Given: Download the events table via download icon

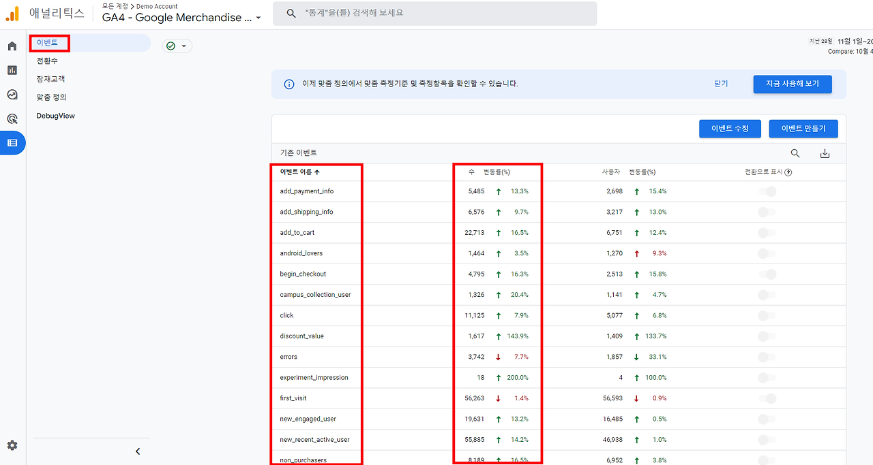Looking at the screenshot, I should tap(825, 153).
